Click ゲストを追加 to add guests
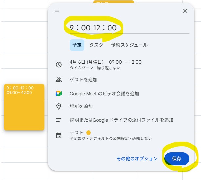Screen dimensions: 201x180 [x=84, y=80]
